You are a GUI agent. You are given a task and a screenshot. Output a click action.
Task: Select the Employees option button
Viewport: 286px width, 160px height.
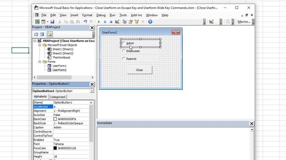tap(124, 51)
